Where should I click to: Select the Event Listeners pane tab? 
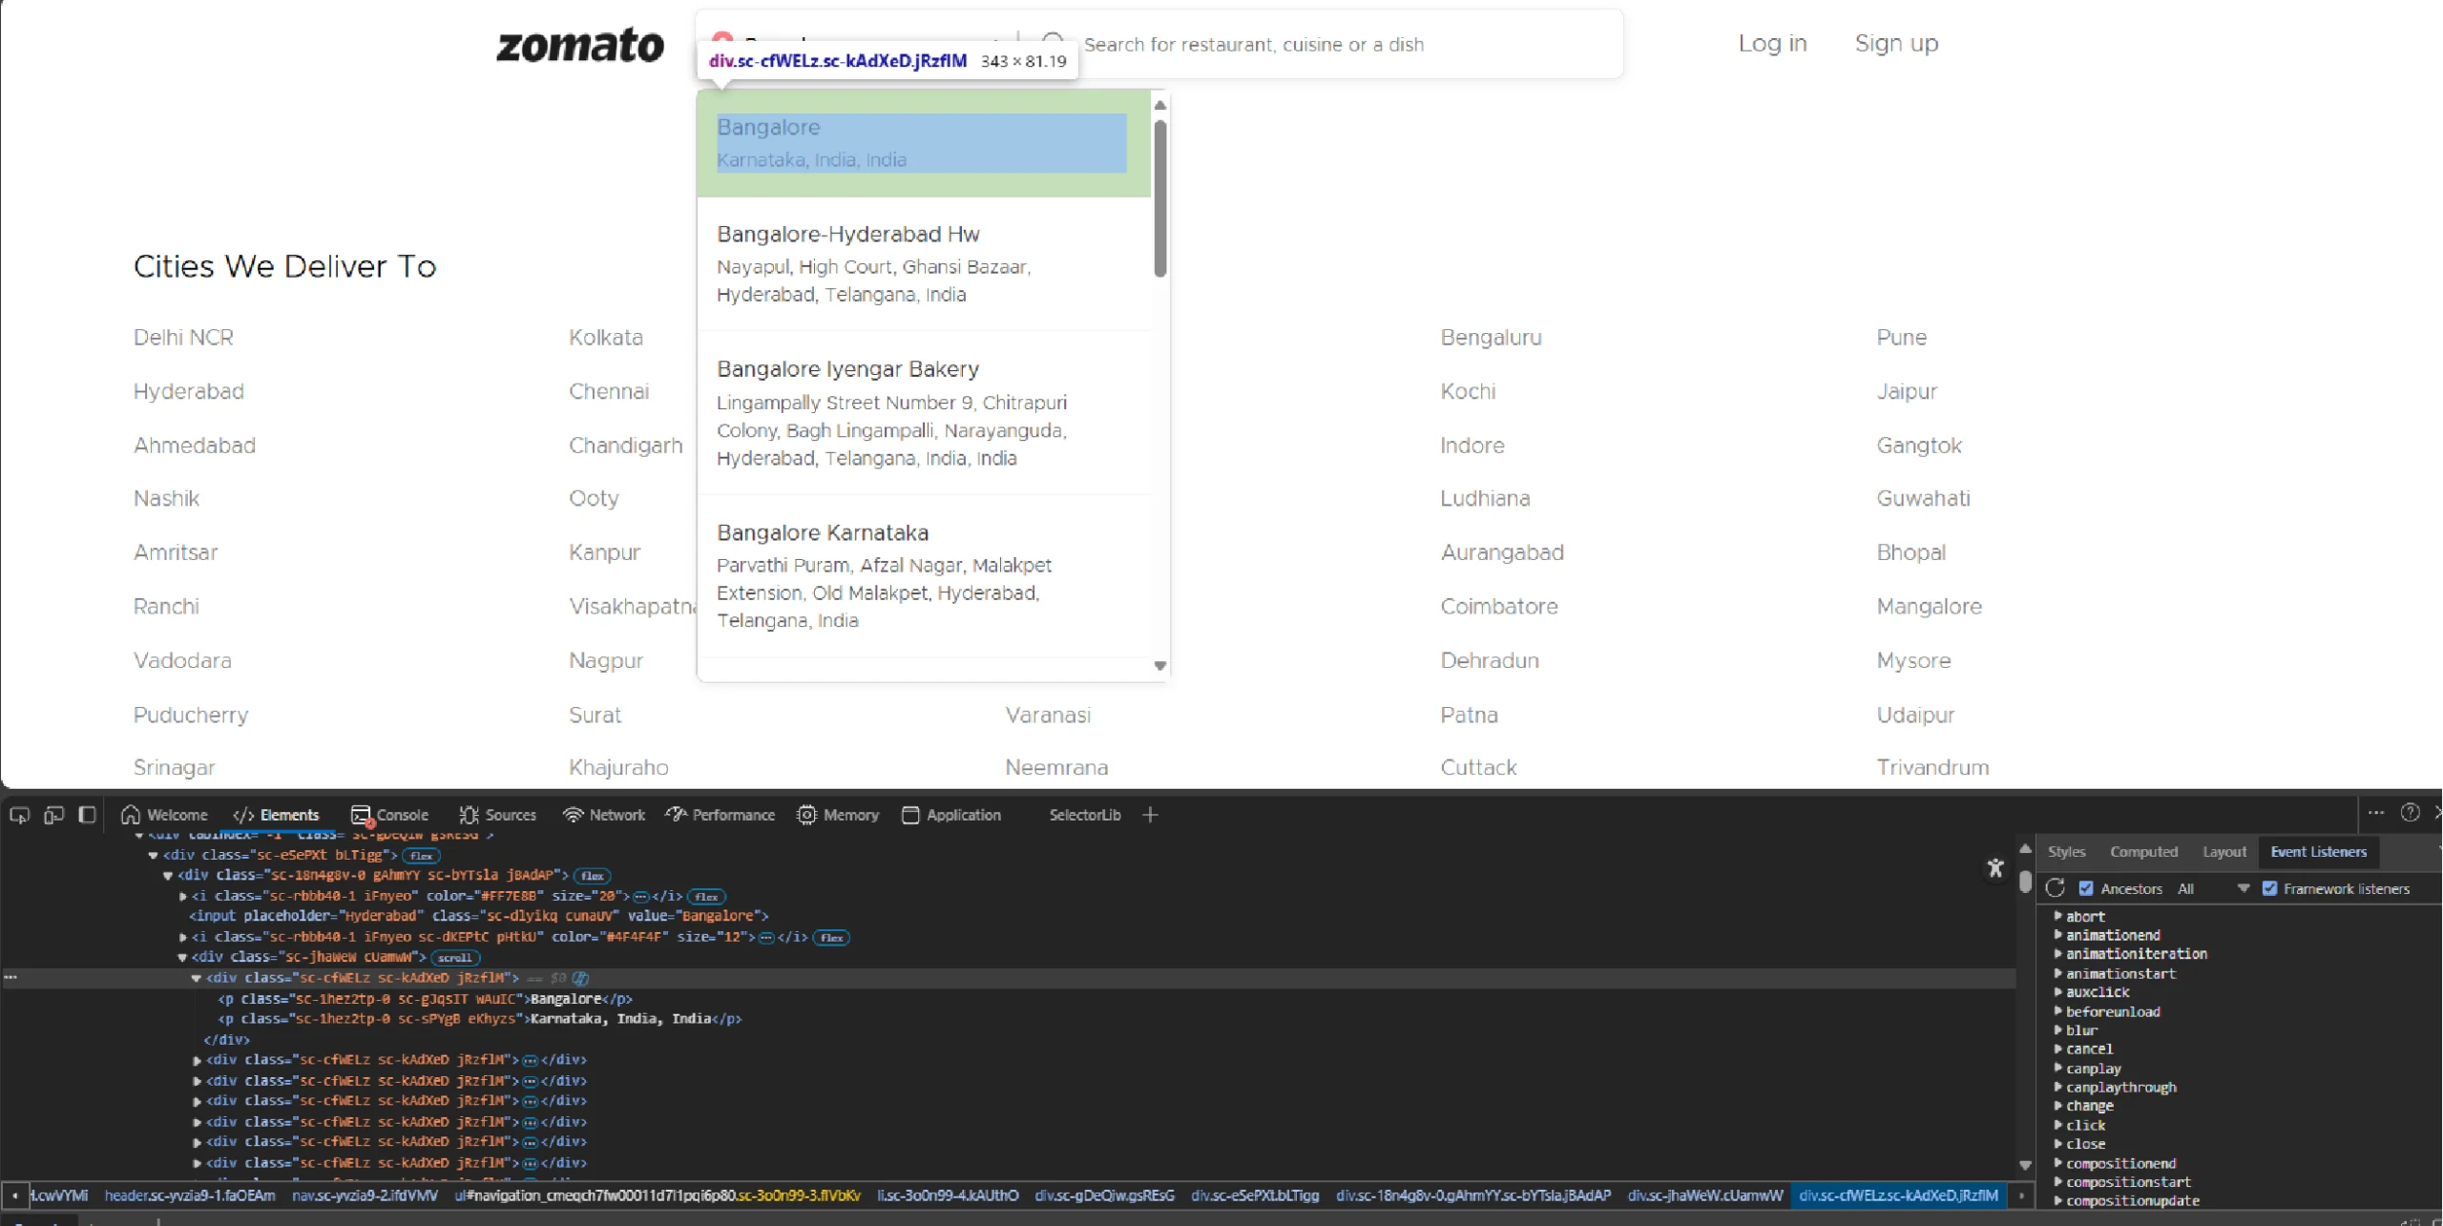2318,851
